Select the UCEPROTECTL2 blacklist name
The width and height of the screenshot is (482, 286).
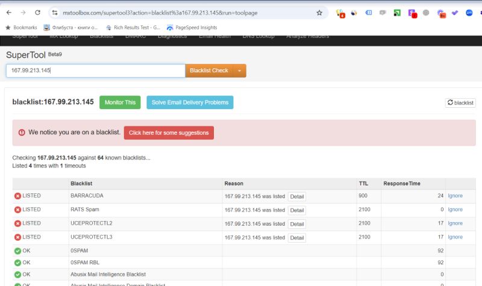(92, 223)
